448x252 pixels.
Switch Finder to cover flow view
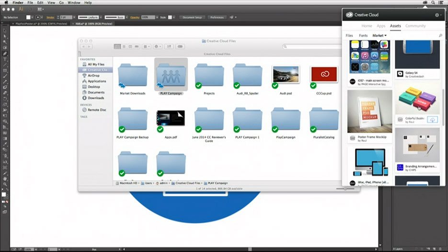tap(137, 46)
